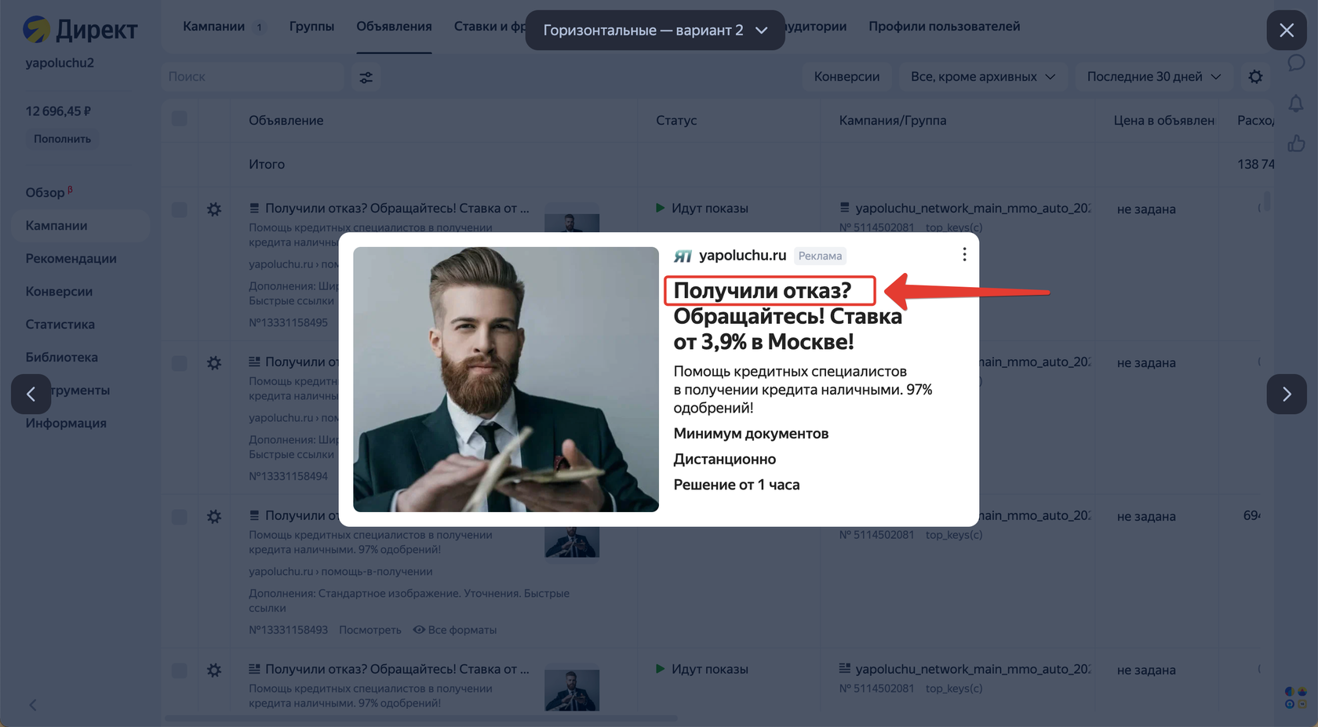Open table column settings gear icon
Screen dimensions: 1318x727
click(x=1256, y=77)
